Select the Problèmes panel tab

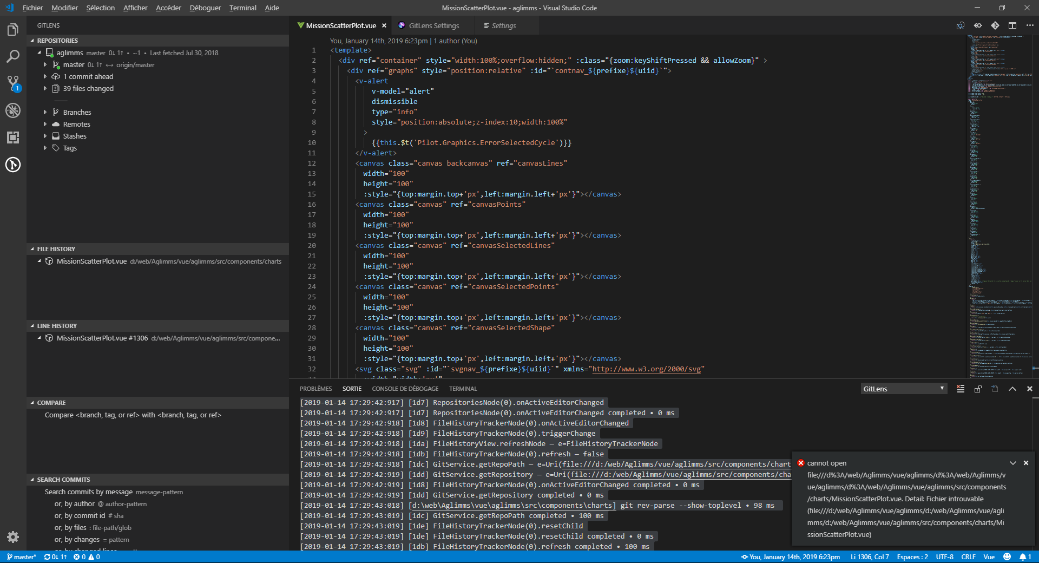coord(317,388)
